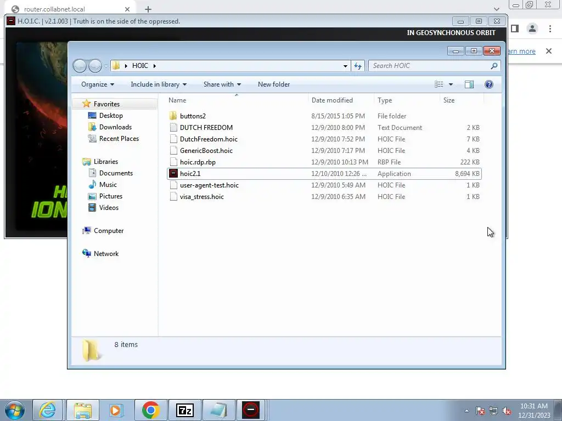Close the router.collabnet.local tab
562x421 pixels.
(x=127, y=9)
